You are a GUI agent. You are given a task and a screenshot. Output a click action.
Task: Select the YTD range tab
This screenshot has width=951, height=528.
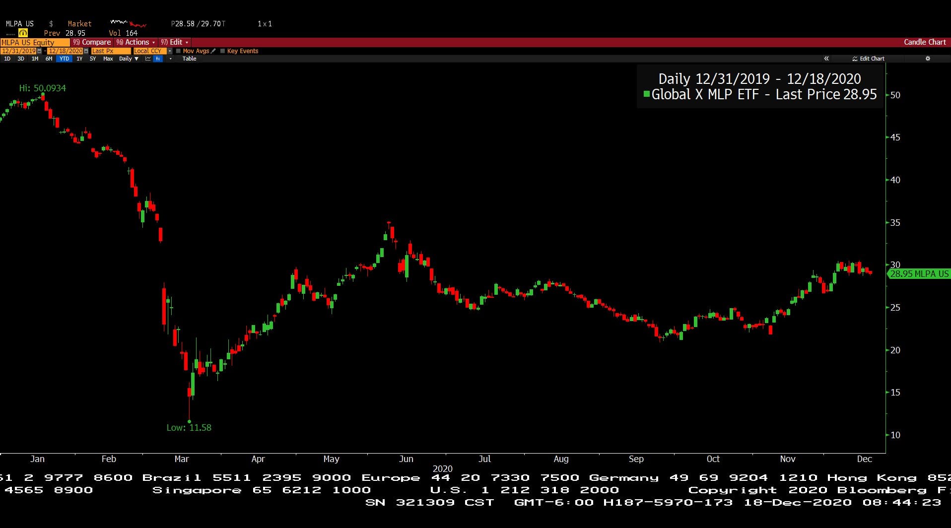(x=64, y=59)
